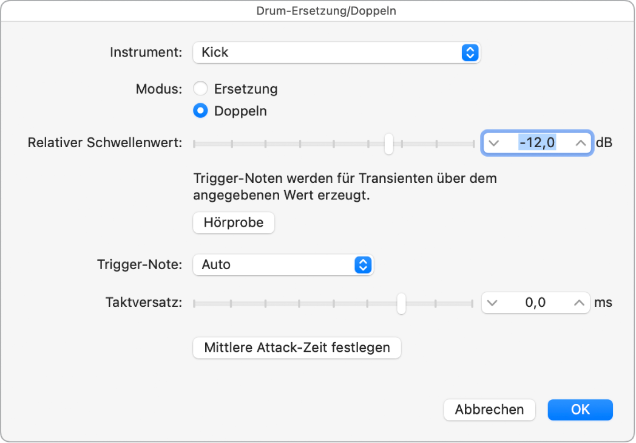Screen dimensions: 636x443
Task: Select the -12,0 dB value field
Action: pyautogui.click(x=536, y=143)
